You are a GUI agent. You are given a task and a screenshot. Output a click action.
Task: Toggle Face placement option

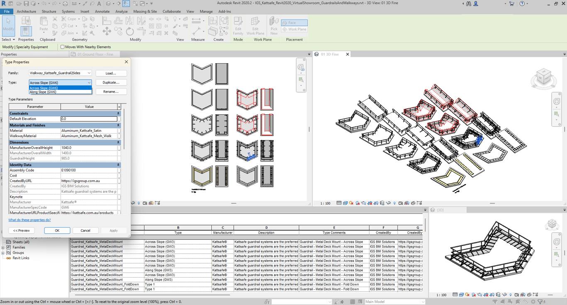(x=294, y=23)
